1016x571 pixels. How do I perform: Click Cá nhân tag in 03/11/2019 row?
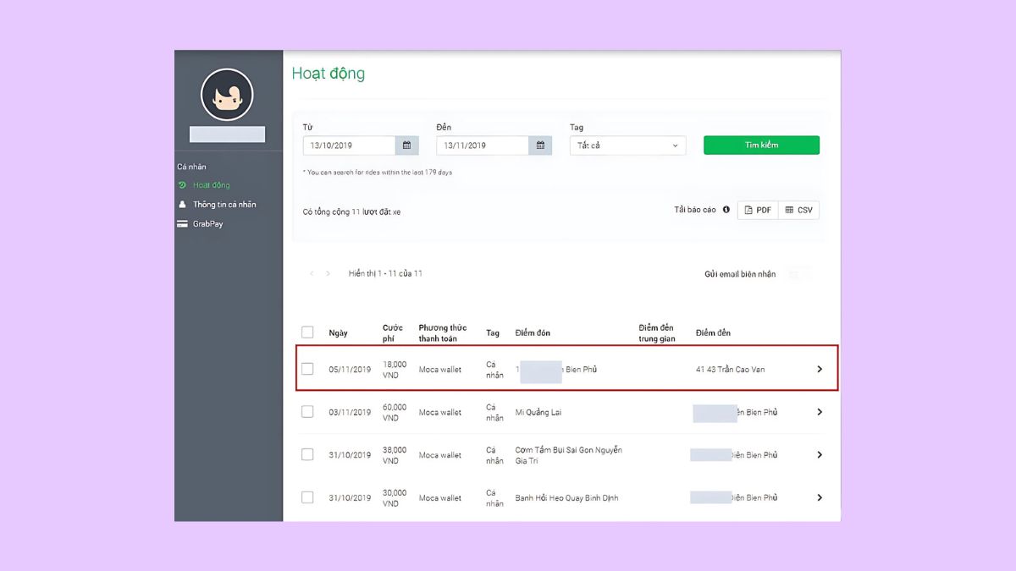pyautogui.click(x=494, y=412)
